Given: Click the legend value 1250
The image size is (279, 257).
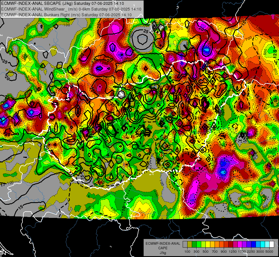Looking at the screenshot, I should (x=233, y=252).
